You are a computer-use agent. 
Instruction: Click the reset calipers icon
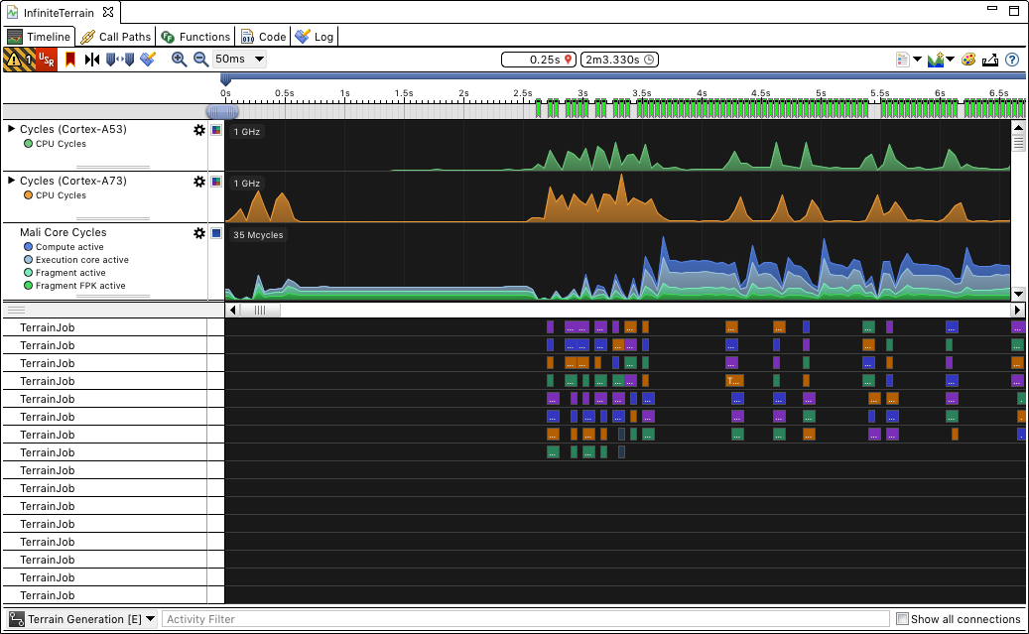pyautogui.click(x=120, y=60)
